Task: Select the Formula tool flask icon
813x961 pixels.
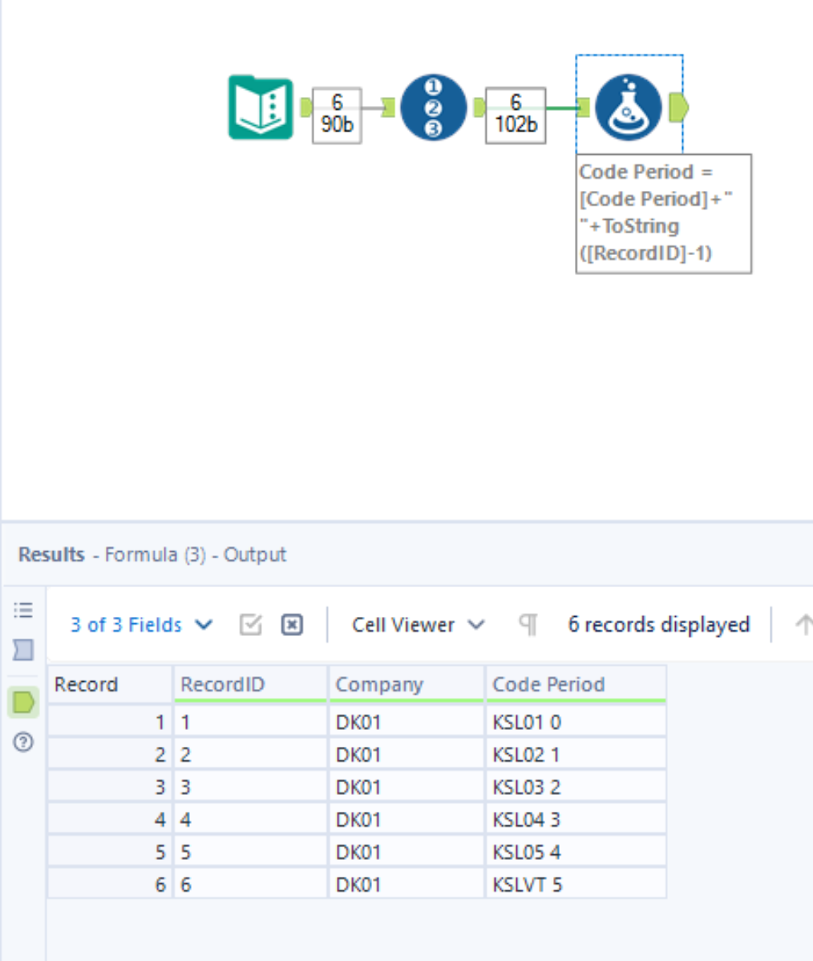Action: pyautogui.click(x=629, y=107)
